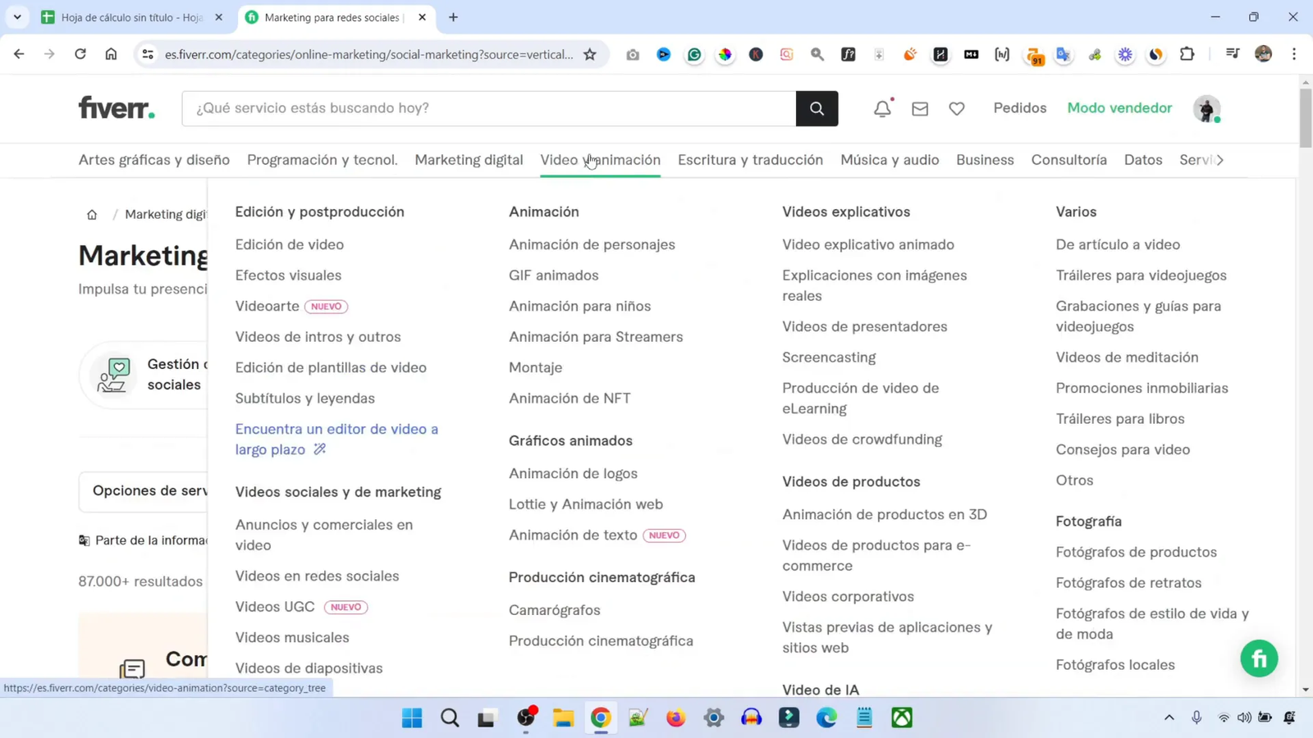Activate Google Lens camera in address bar
The width and height of the screenshot is (1313, 738).
(x=632, y=54)
